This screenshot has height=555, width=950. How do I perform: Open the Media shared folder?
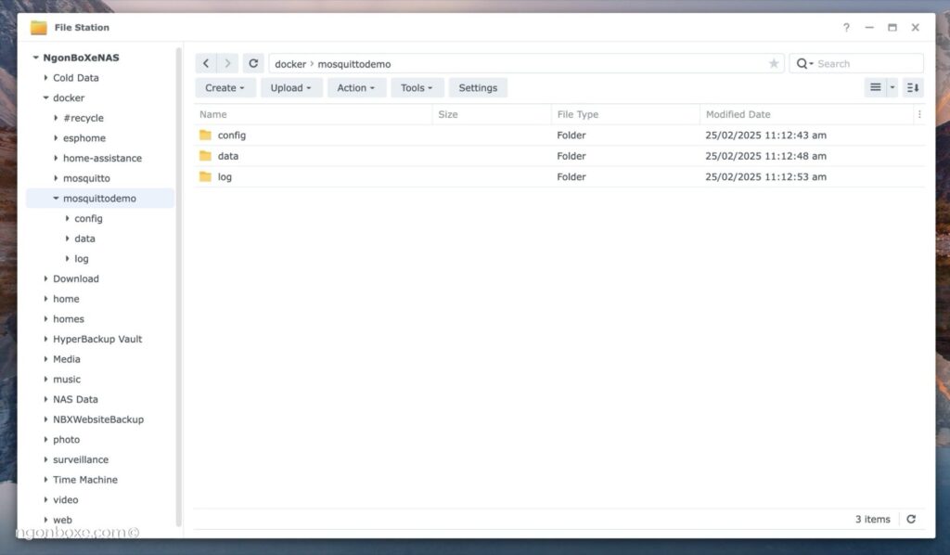click(x=67, y=358)
